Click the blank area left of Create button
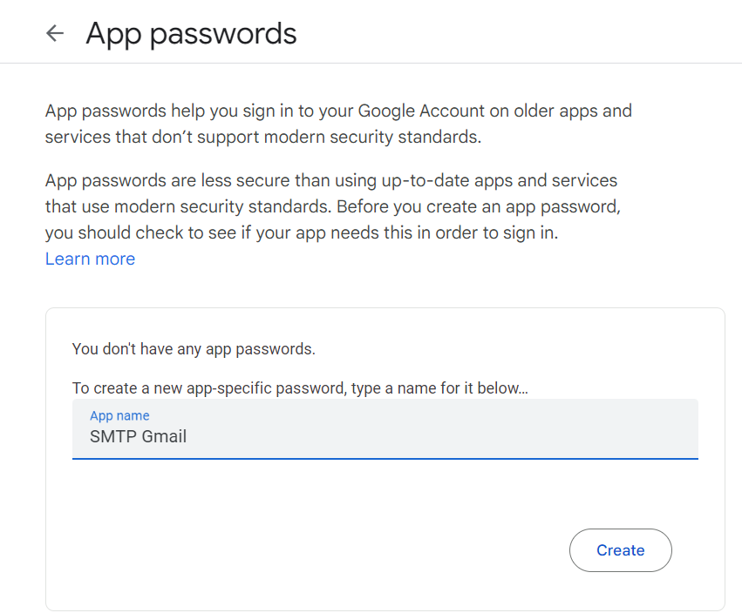This screenshot has height=613, width=742. click(349, 550)
